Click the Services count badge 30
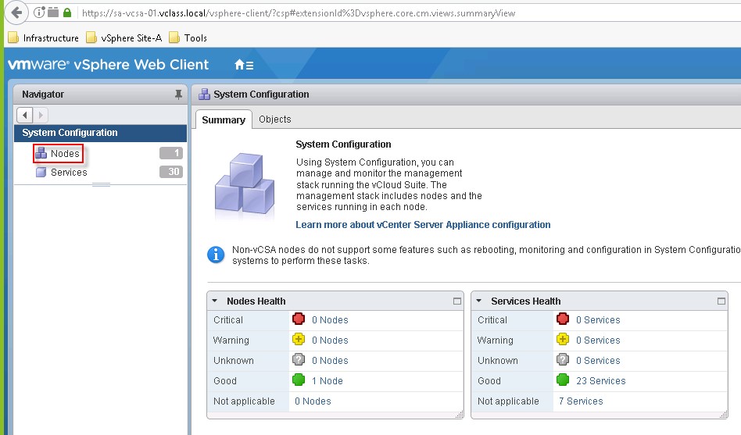This screenshot has height=435, width=741. click(x=171, y=172)
